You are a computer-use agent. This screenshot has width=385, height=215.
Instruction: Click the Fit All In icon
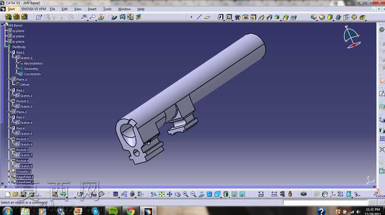tap(162, 194)
